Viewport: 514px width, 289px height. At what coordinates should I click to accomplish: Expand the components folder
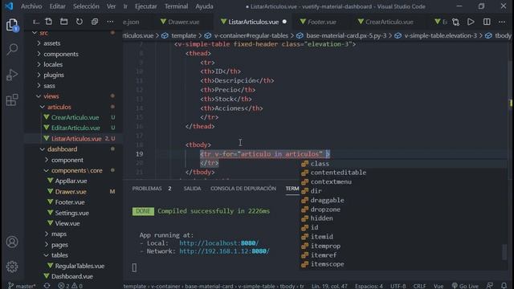[61, 54]
